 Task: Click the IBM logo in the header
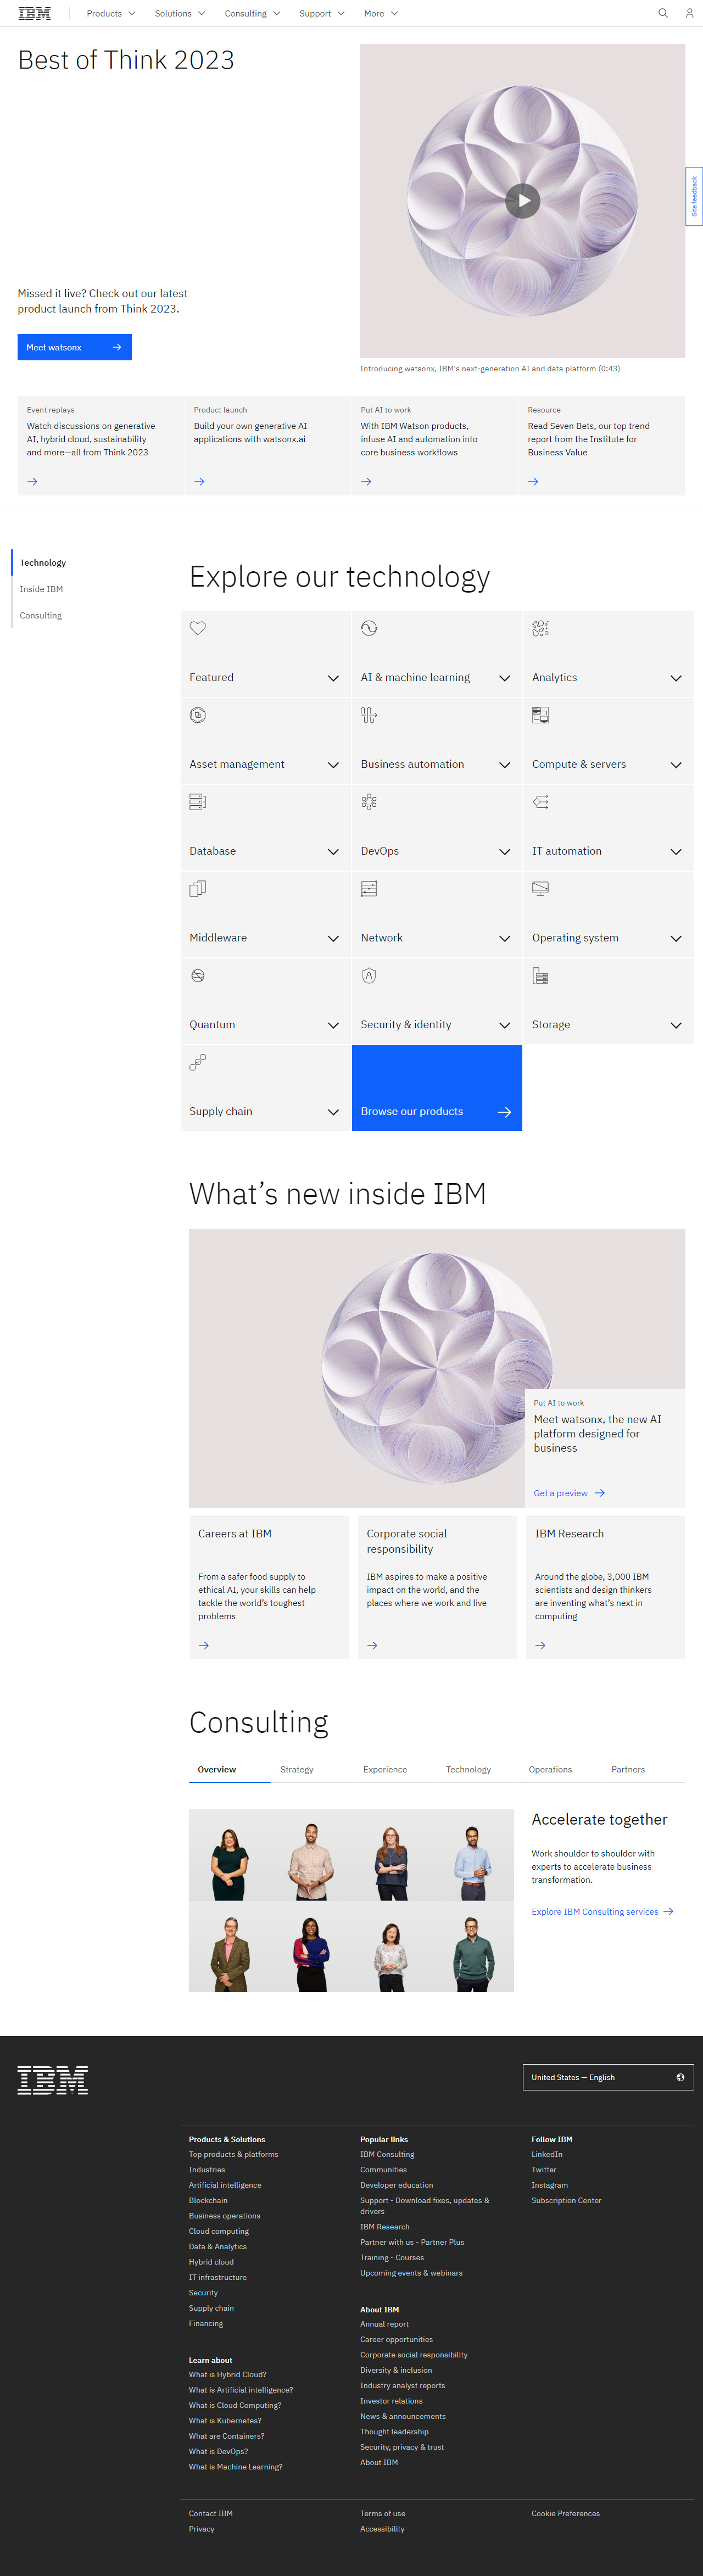[35, 13]
